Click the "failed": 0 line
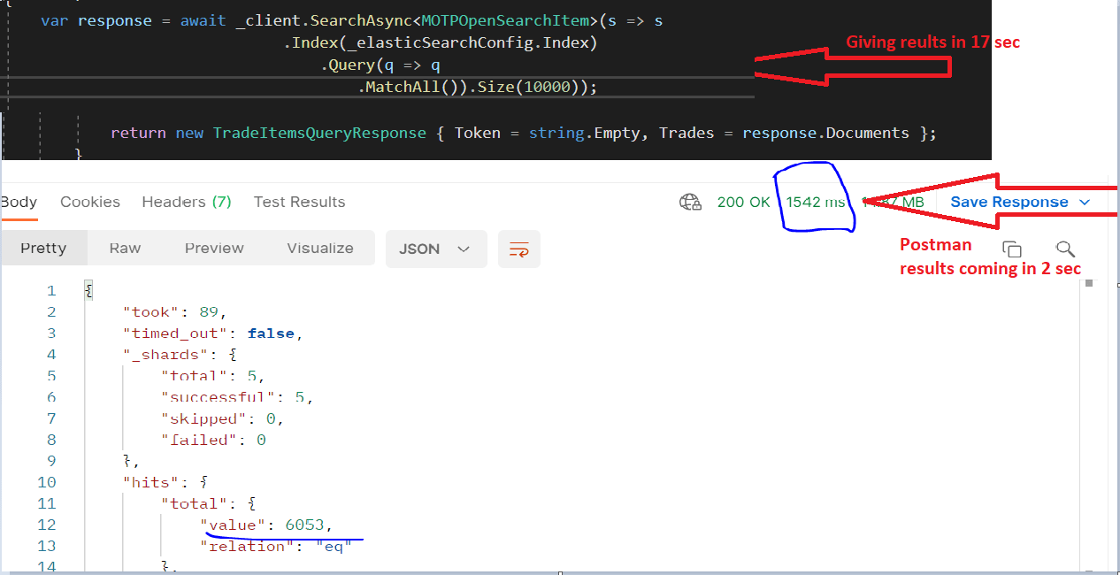 (x=213, y=440)
